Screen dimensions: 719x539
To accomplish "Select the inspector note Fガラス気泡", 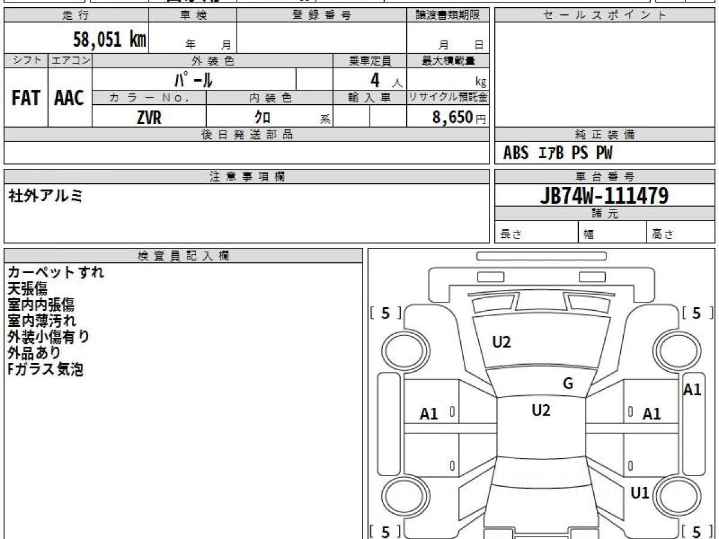I will coord(45,370).
